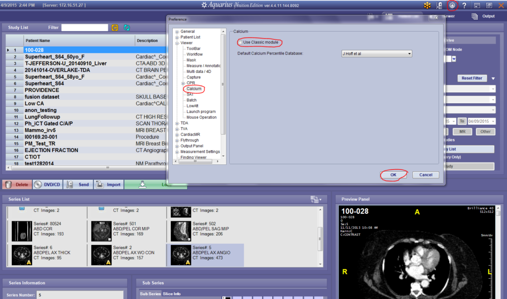507x299 pixels.
Task: Select Workflow in preference tree
Action: (x=194, y=54)
